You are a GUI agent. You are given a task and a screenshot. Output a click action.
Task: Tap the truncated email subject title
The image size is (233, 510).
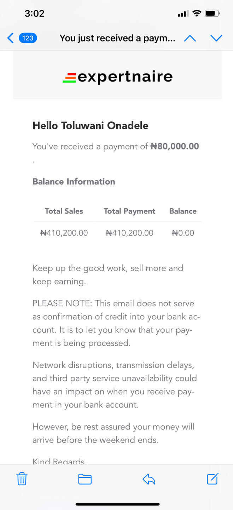(x=117, y=38)
